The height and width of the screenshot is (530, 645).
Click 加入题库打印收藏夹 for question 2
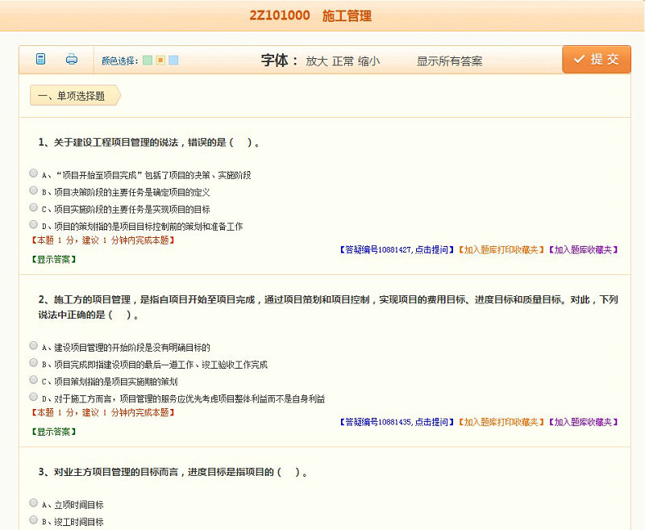501,422
